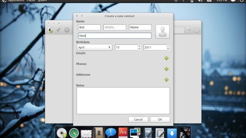
Task: Open the birth month dropdown showing April
Action: [95, 48]
